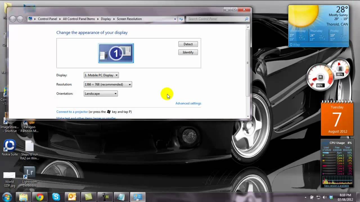
Task: Open Windows Explorer from the taskbar
Action: tap(23, 197)
